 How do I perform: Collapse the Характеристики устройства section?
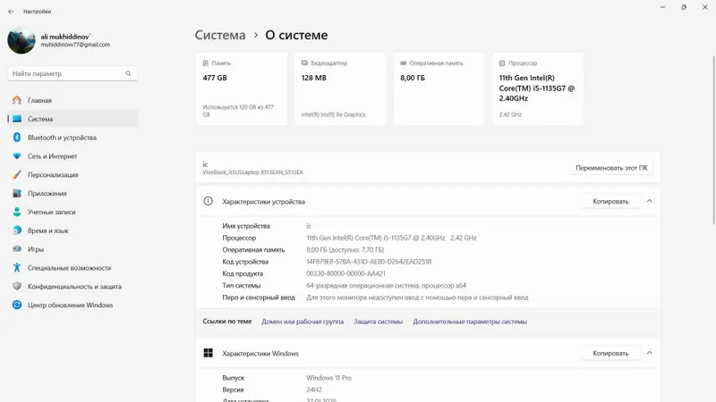point(650,201)
